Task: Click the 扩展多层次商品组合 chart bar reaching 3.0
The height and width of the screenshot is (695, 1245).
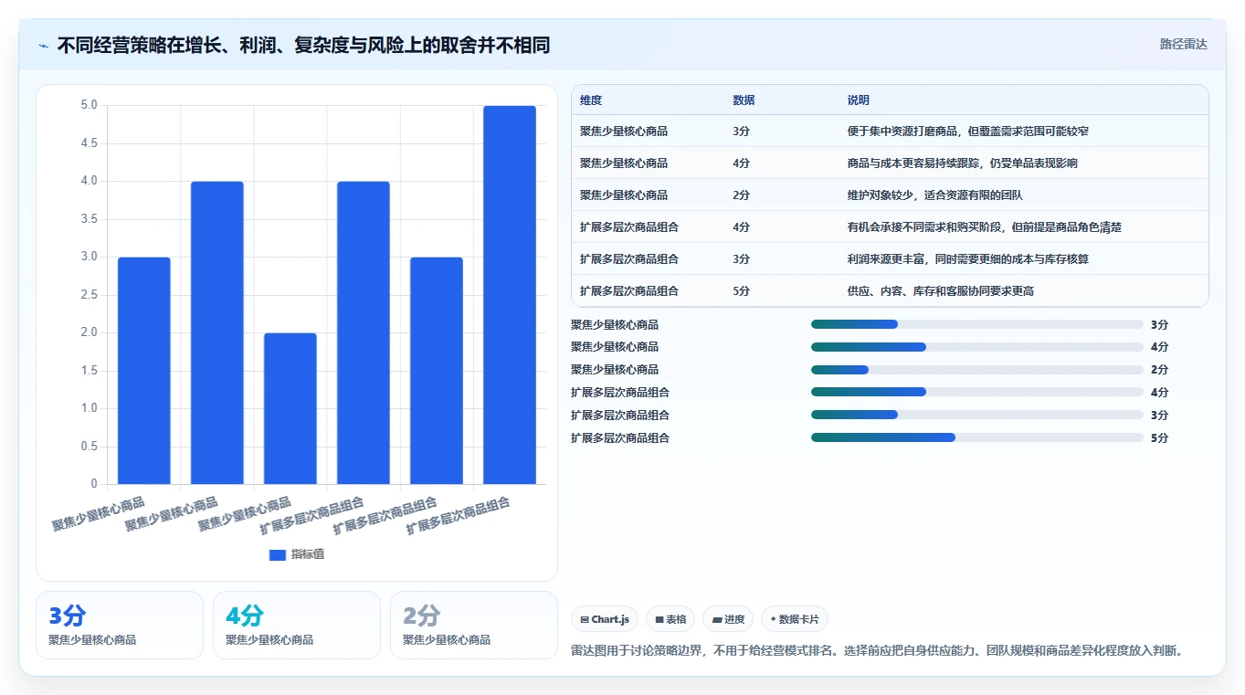Action: coord(437,371)
